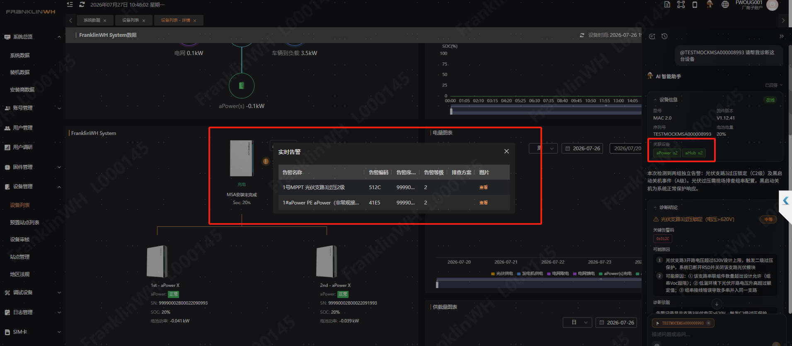The width and height of the screenshot is (792, 346).
Task: Collapse the 诊断结论 section in AI panel
Action: (x=655, y=207)
